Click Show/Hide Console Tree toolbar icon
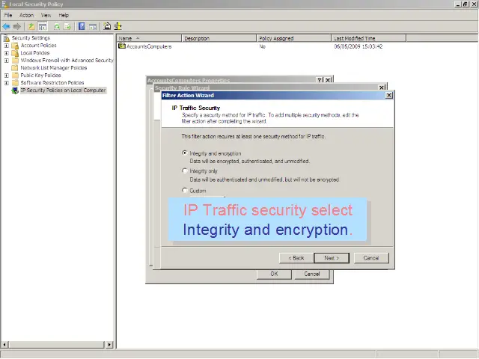Viewport: 479px width, 359px height. point(43,26)
